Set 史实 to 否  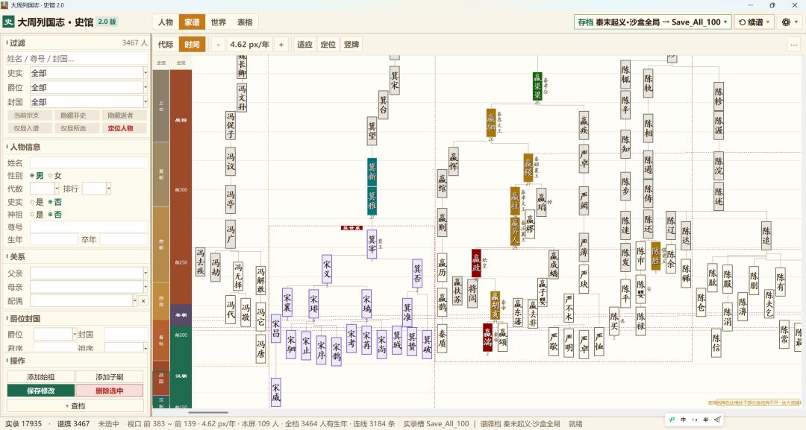(54, 202)
